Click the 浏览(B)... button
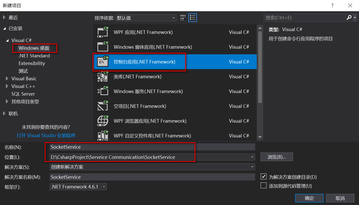Viewport: 359px width, 205px height. [x=277, y=157]
